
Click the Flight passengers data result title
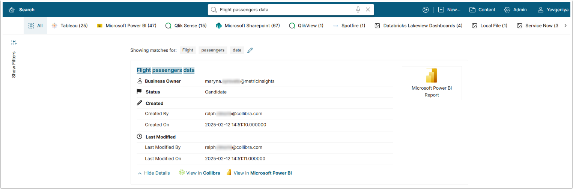tap(165, 70)
